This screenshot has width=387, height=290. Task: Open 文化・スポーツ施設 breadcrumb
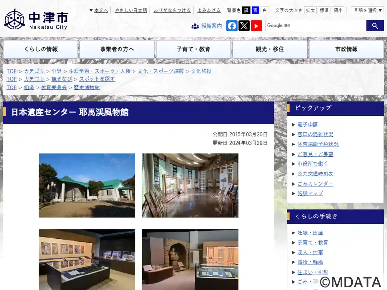pyautogui.click(x=161, y=71)
